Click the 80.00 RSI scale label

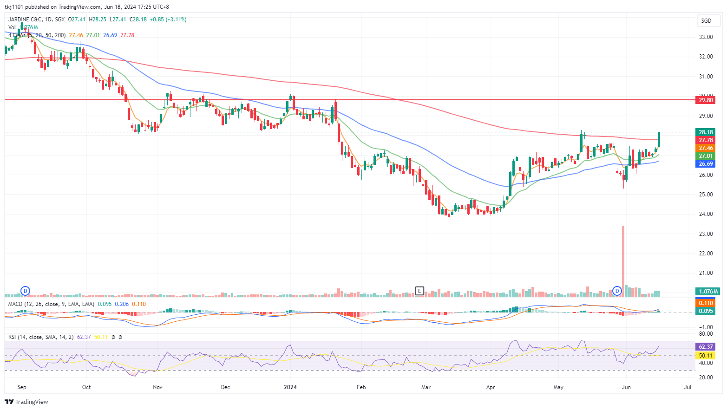pyautogui.click(x=706, y=334)
